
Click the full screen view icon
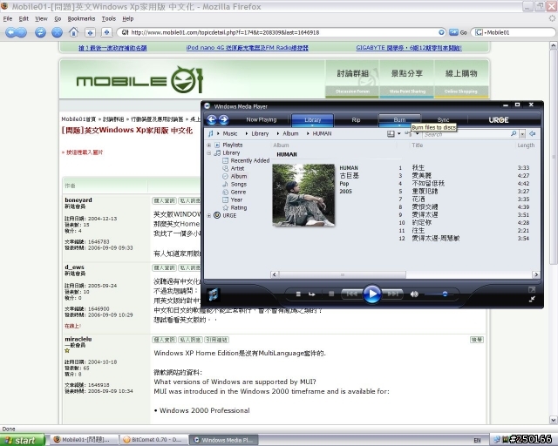click(532, 289)
